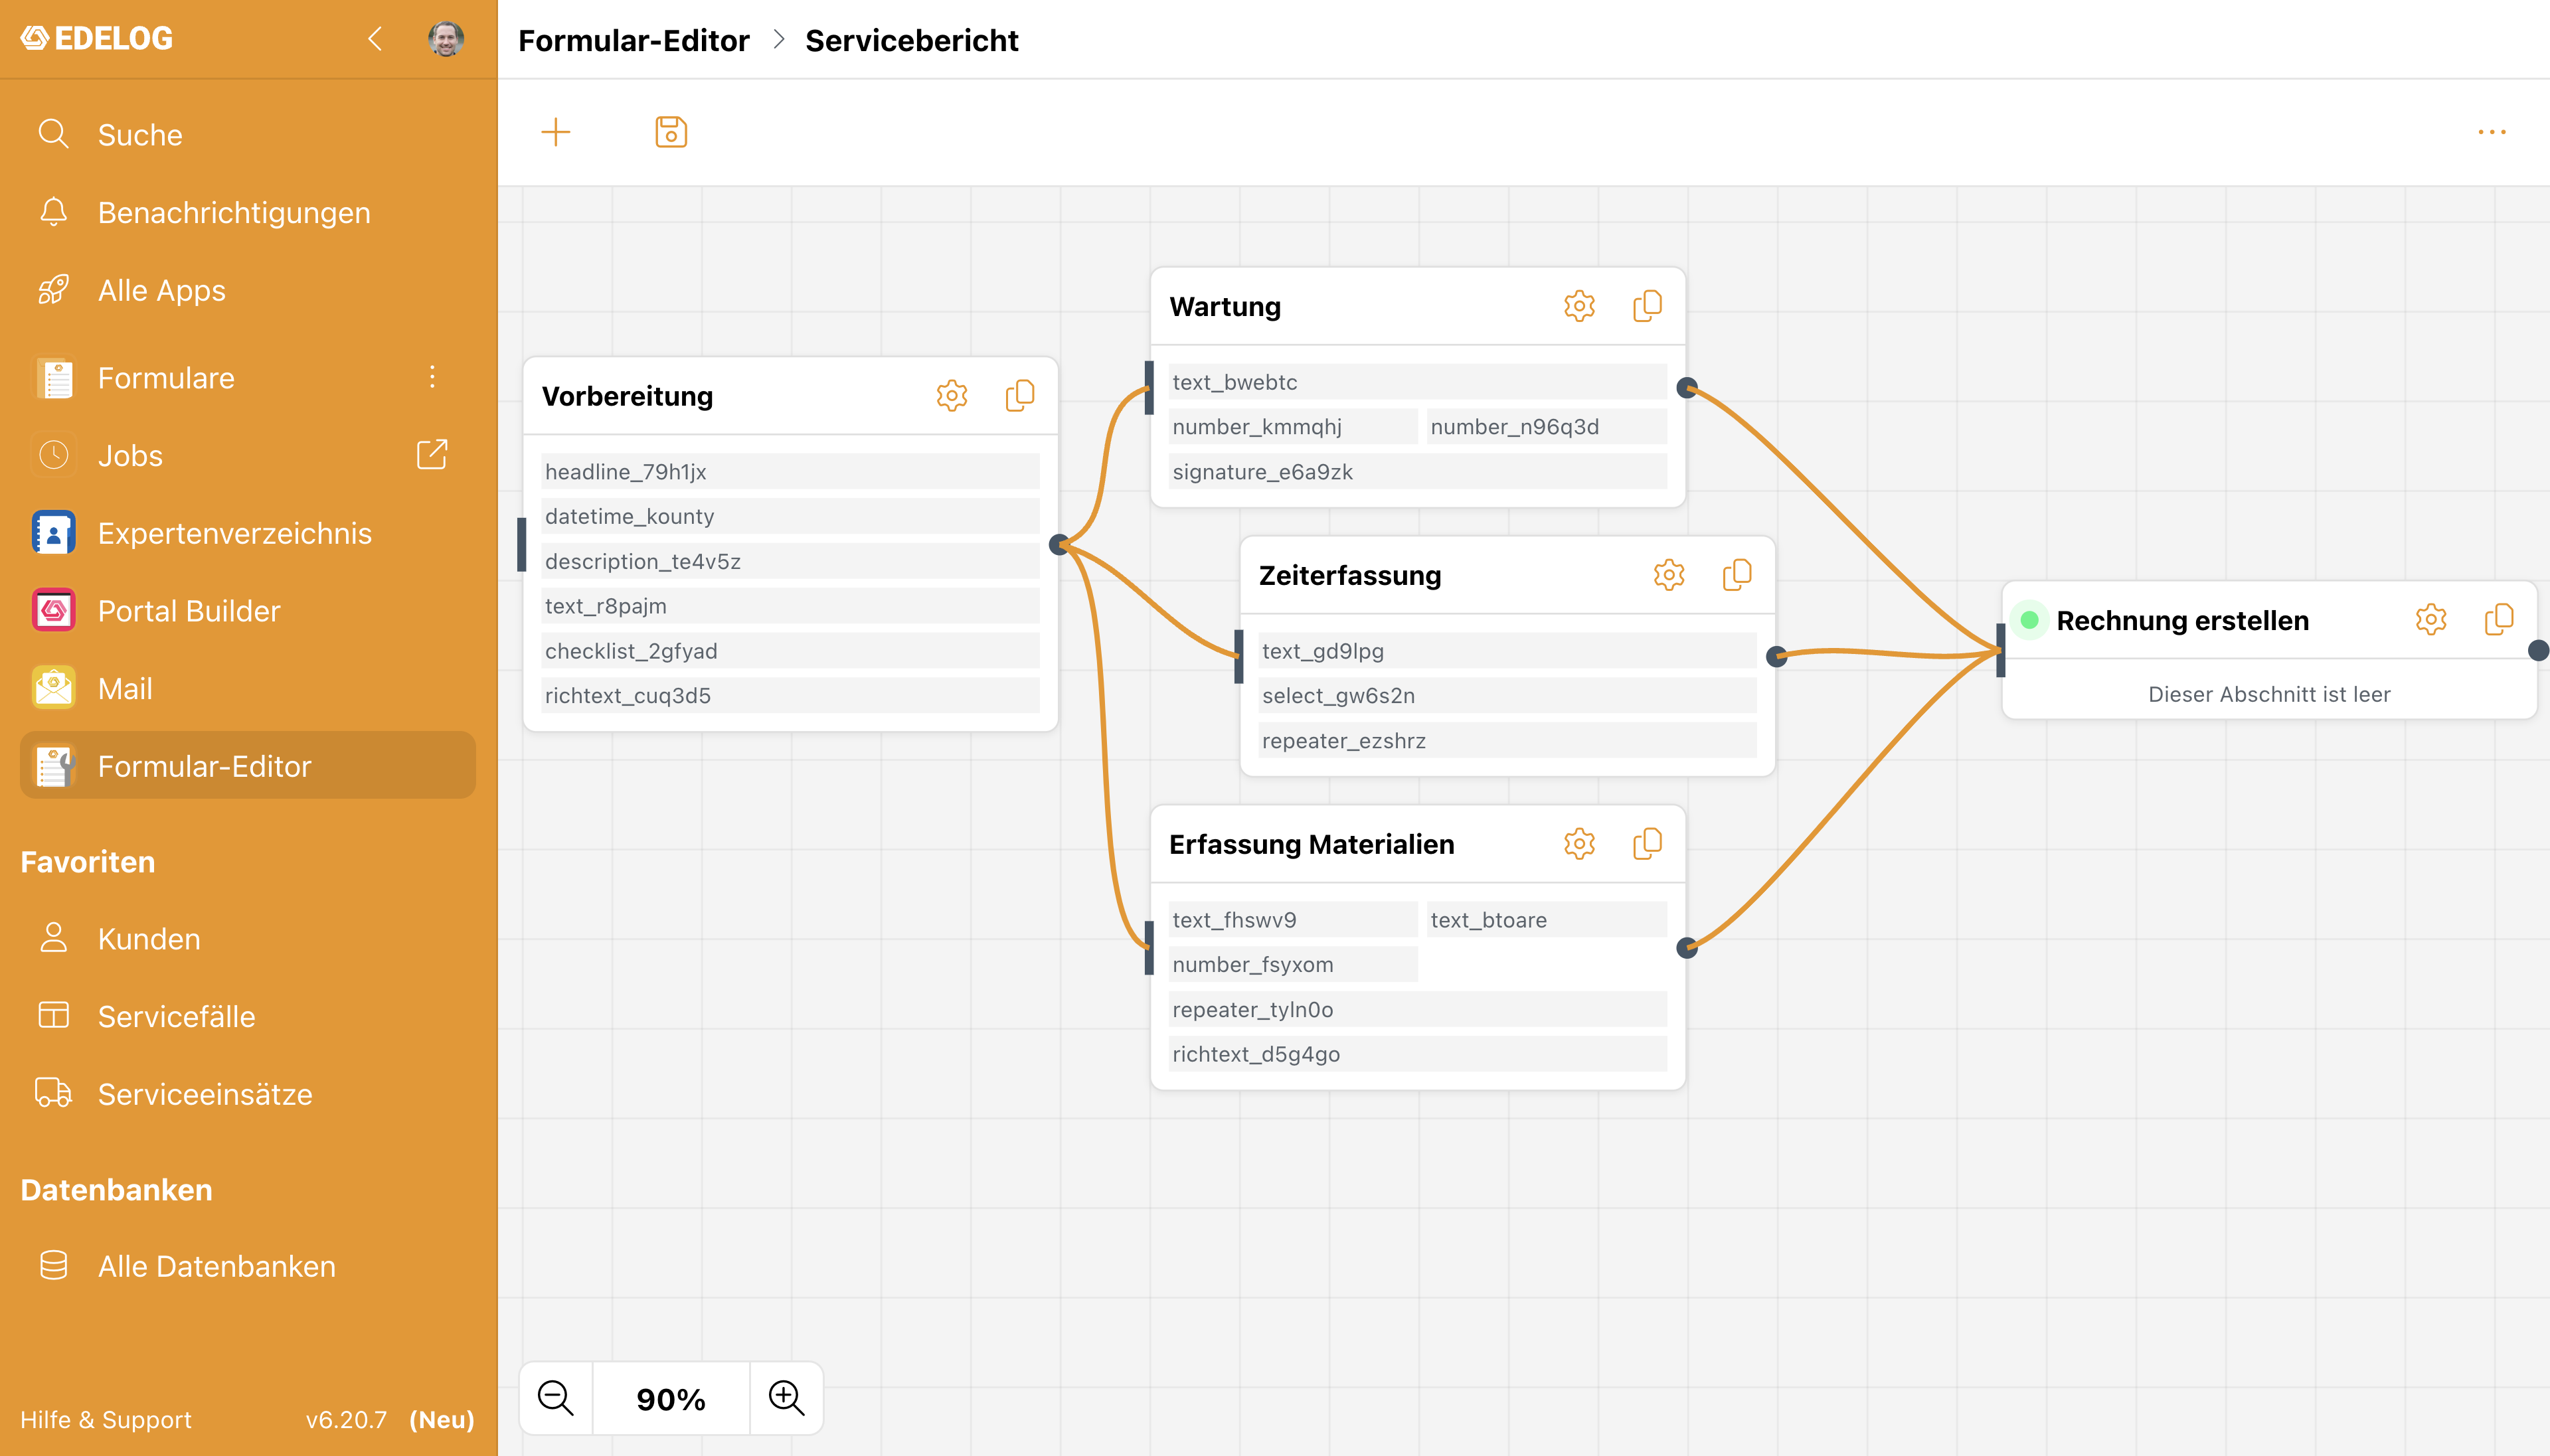Zoom out the canvas with magnifier minus
This screenshot has width=2550, height=1456.
(556, 1398)
